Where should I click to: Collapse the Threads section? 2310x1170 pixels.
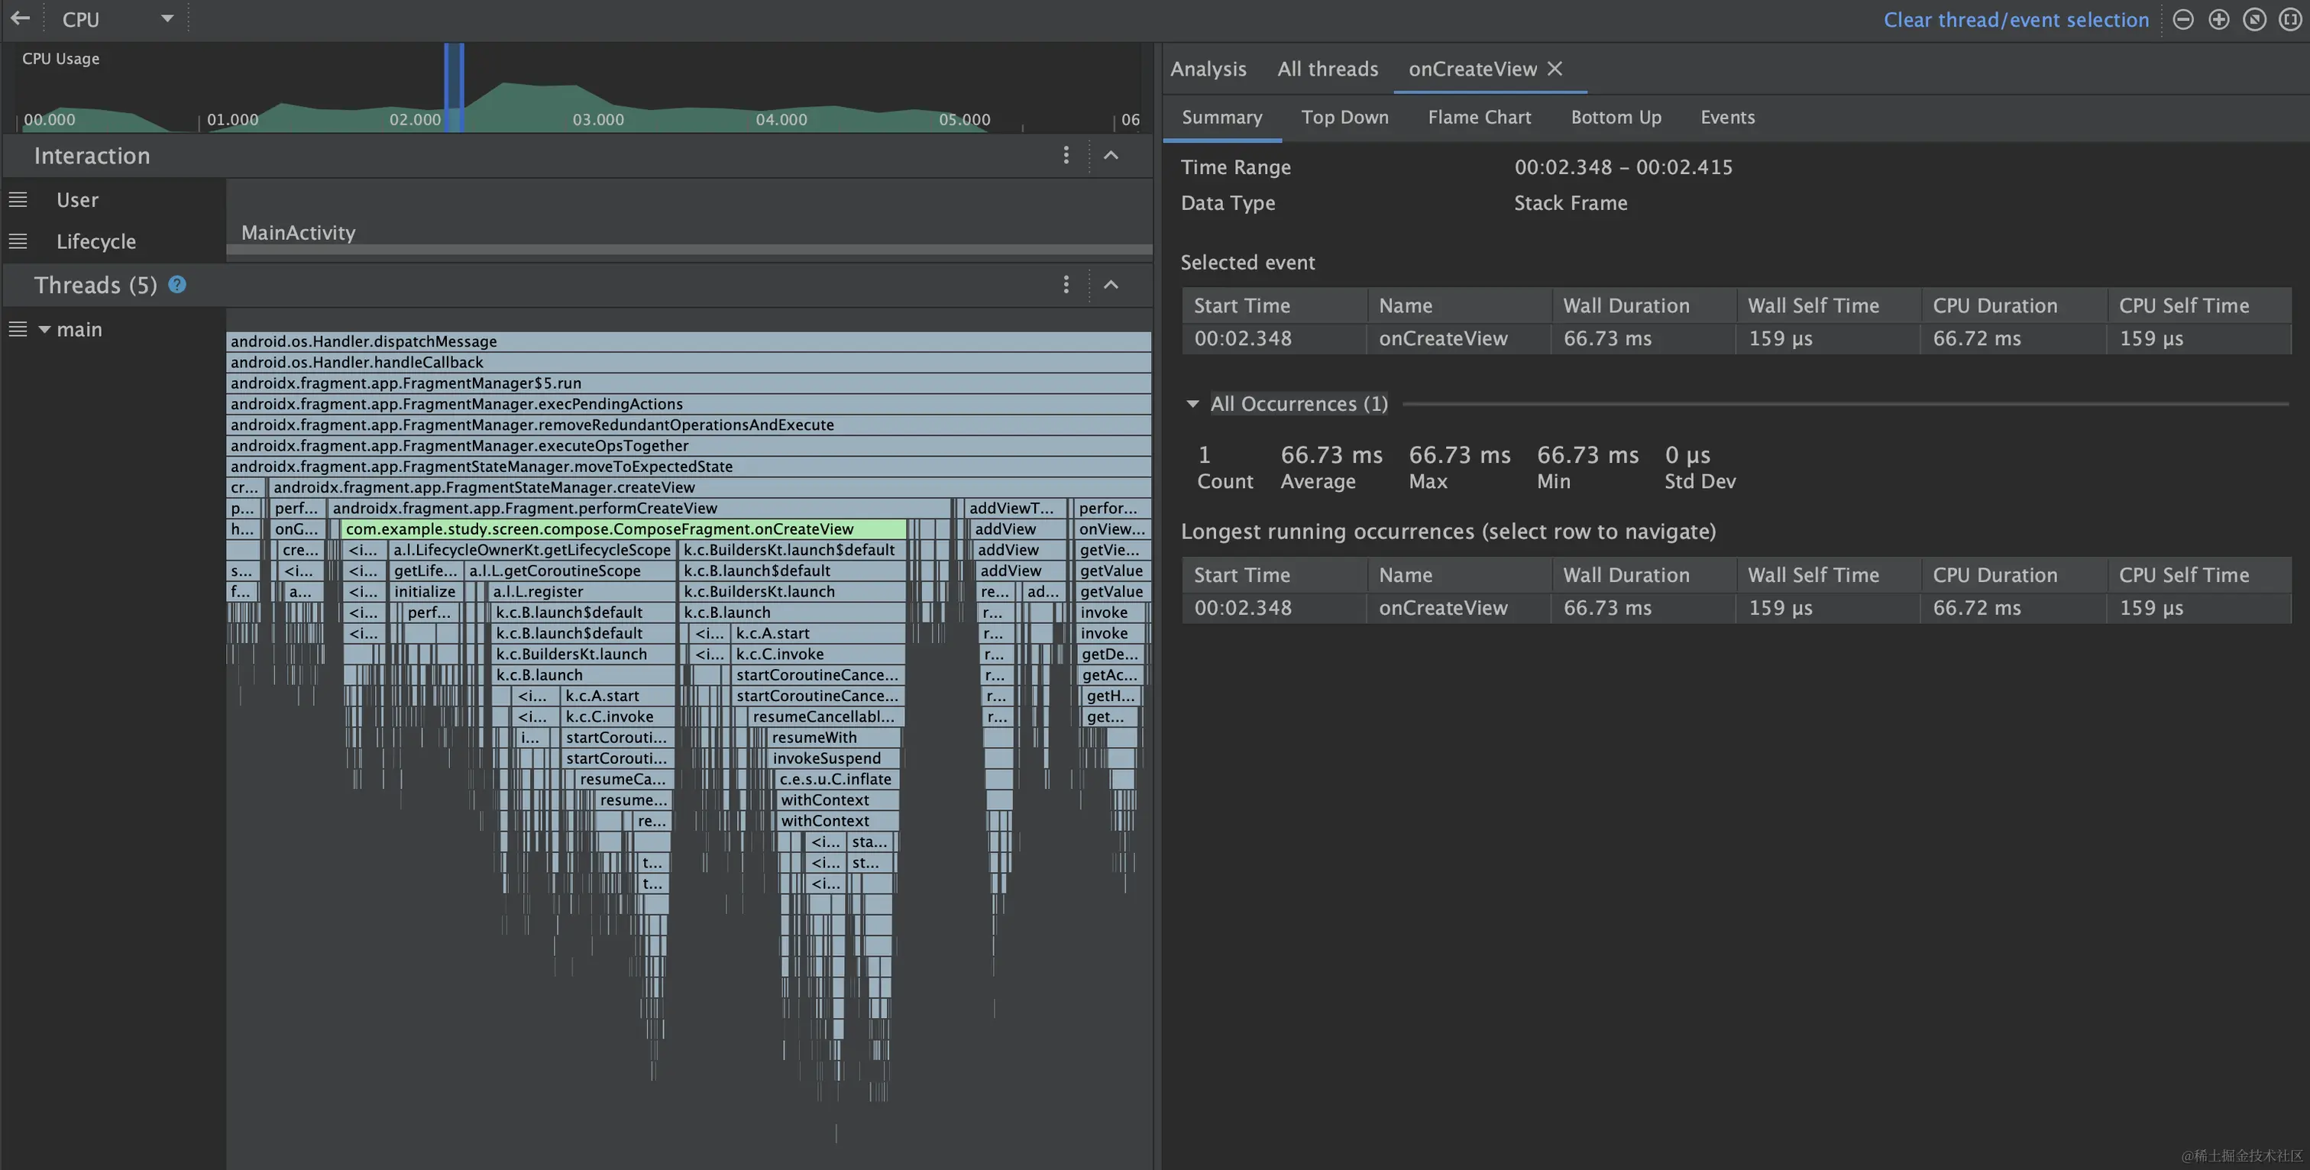pos(1110,284)
